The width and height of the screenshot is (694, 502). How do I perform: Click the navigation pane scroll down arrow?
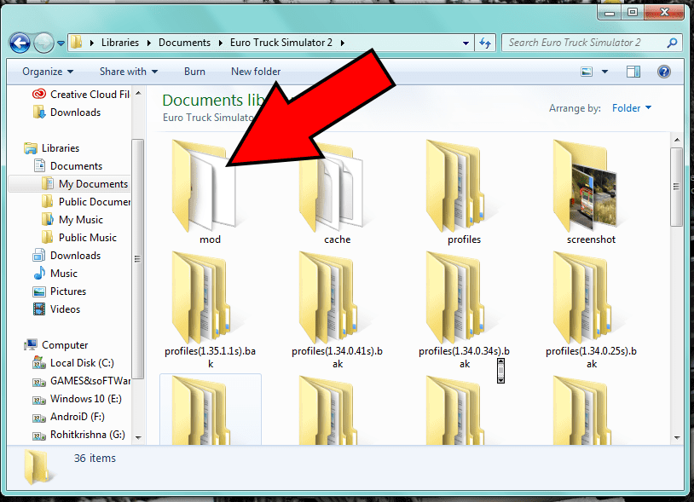click(138, 438)
